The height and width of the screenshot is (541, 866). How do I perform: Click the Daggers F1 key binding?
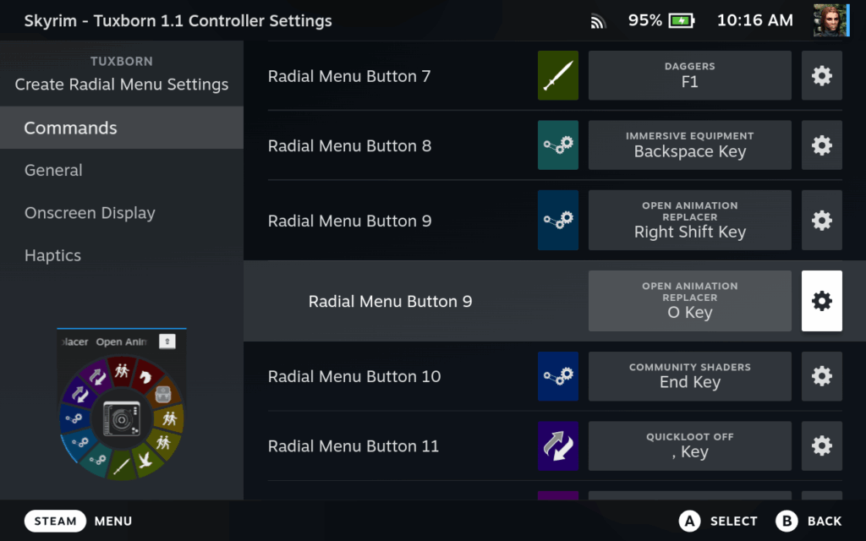(689, 75)
